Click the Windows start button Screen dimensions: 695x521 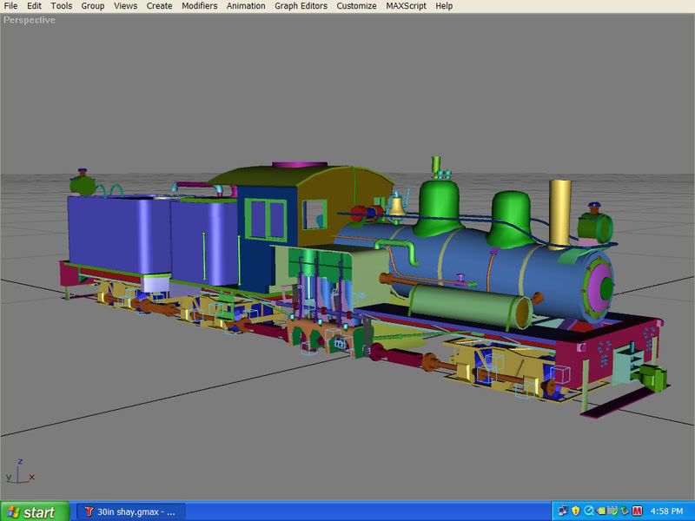[35, 511]
